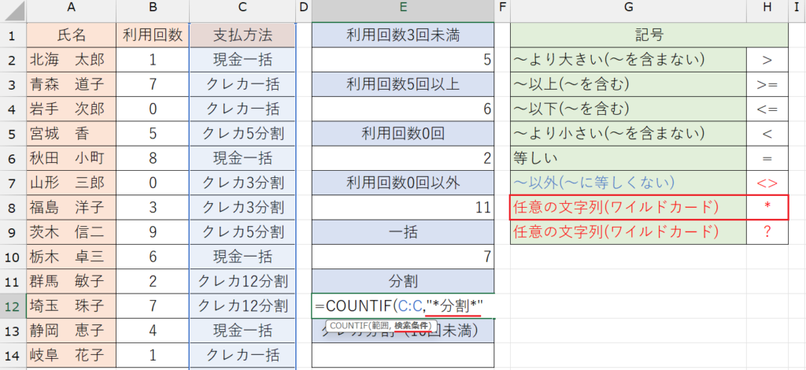Select column G header
This screenshot has height=370, width=806.
[628, 10]
